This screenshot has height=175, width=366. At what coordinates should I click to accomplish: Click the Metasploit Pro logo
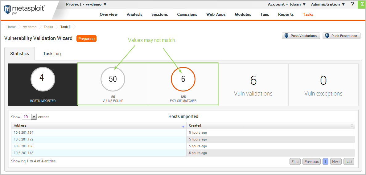[24, 10]
